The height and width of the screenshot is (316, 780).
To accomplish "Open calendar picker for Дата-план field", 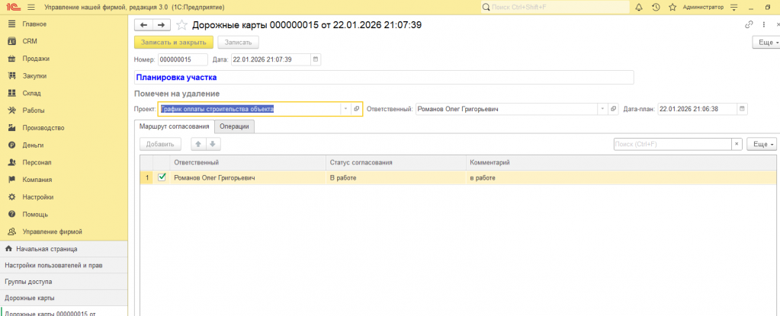I will click(742, 109).
